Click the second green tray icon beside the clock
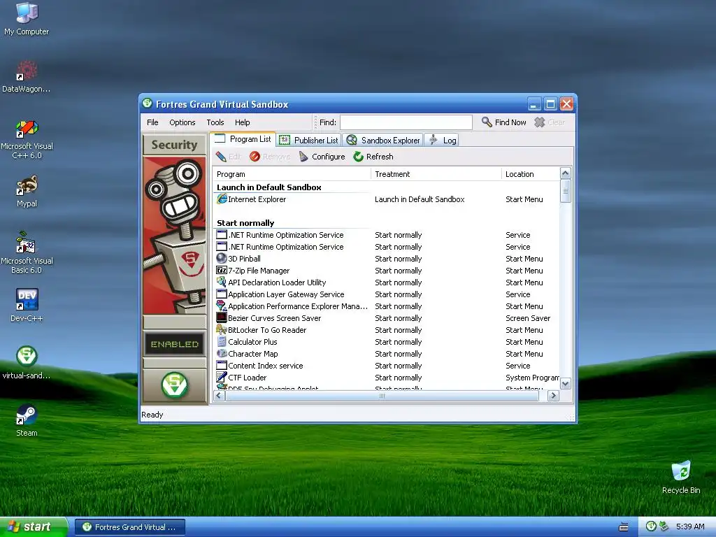This screenshot has width=716, height=537. tap(664, 527)
